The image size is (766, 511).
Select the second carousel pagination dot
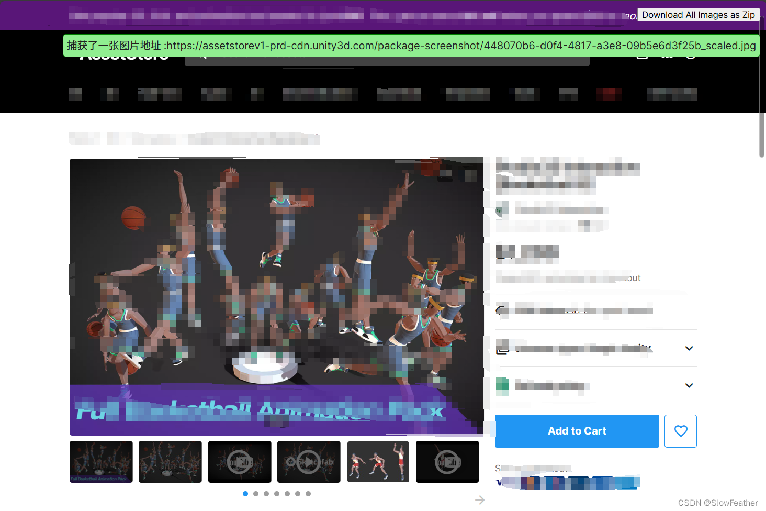click(256, 494)
